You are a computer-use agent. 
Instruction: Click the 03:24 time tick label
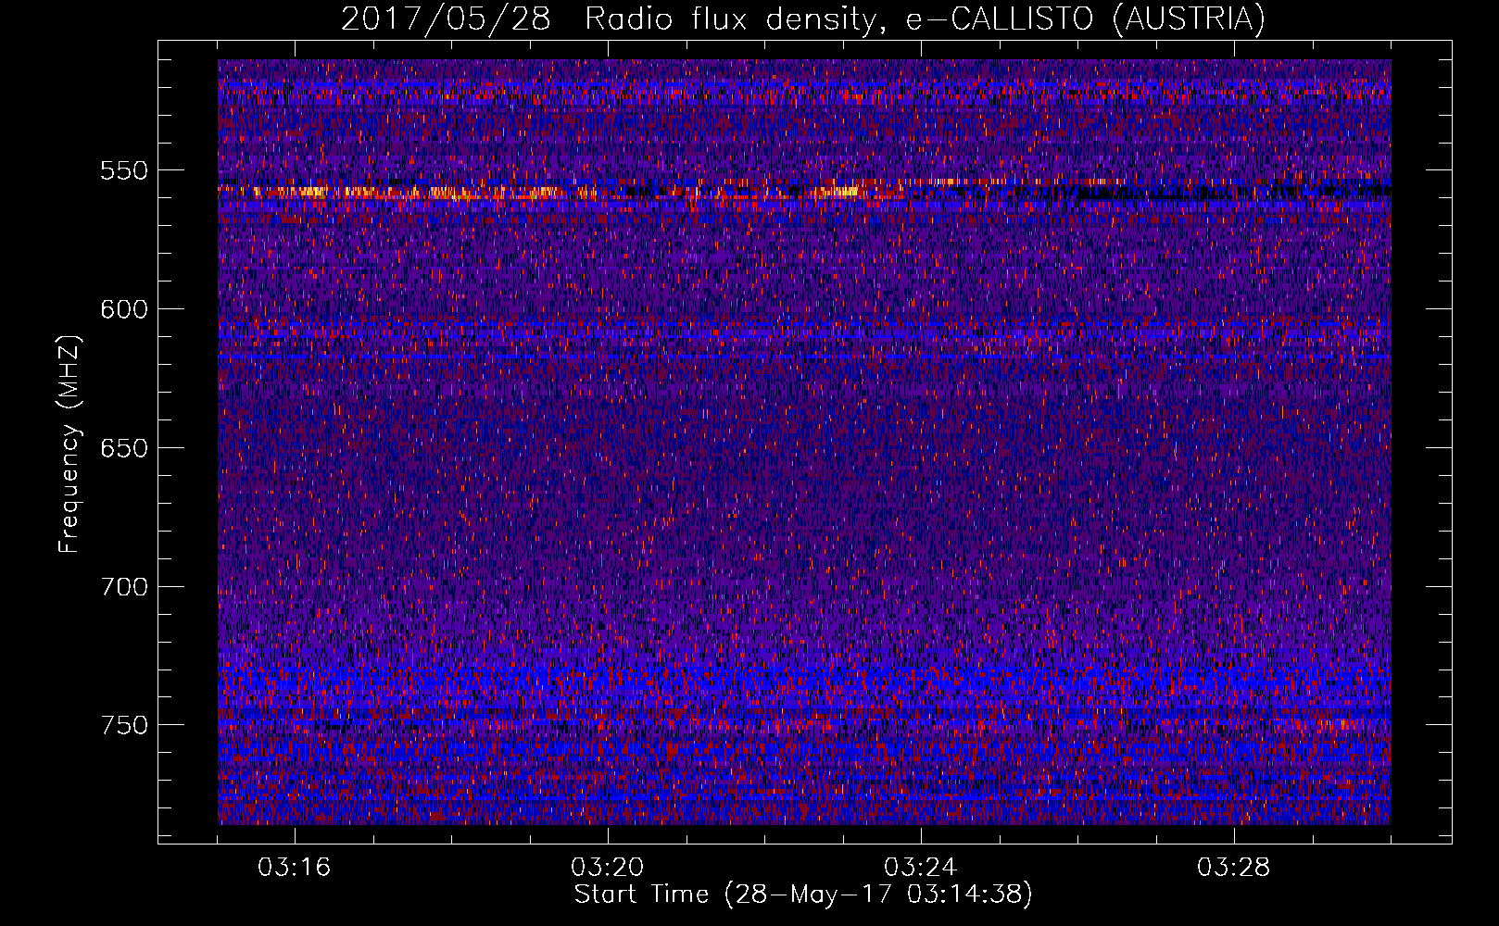pyautogui.click(x=921, y=868)
